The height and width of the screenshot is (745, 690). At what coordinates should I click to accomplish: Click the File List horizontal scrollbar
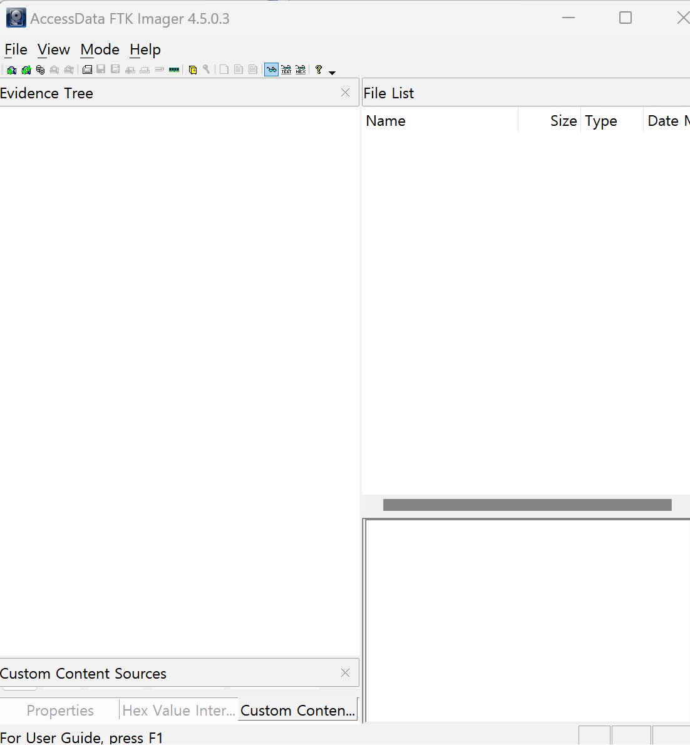(x=527, y=505)
